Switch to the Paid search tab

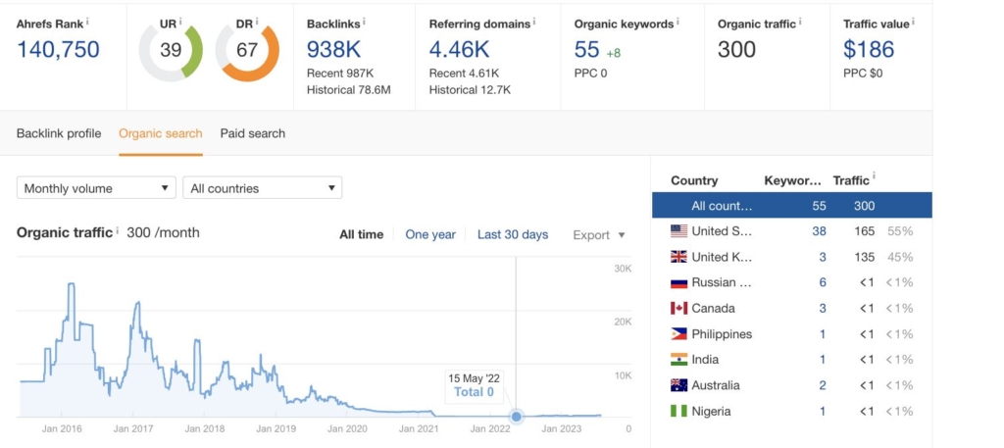coord(252,133)
